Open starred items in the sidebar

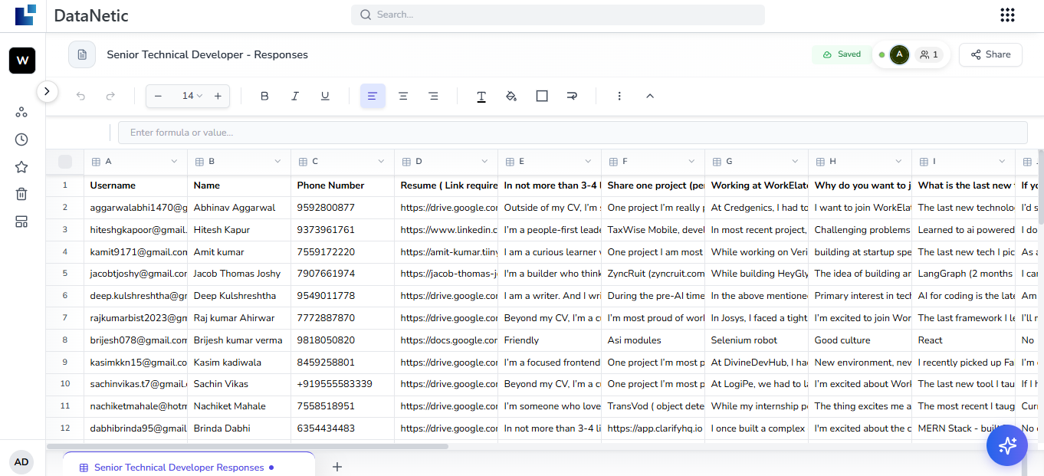[21, 166]
